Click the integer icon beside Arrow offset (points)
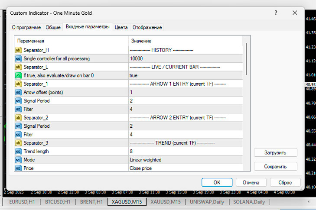 (19, 92)
